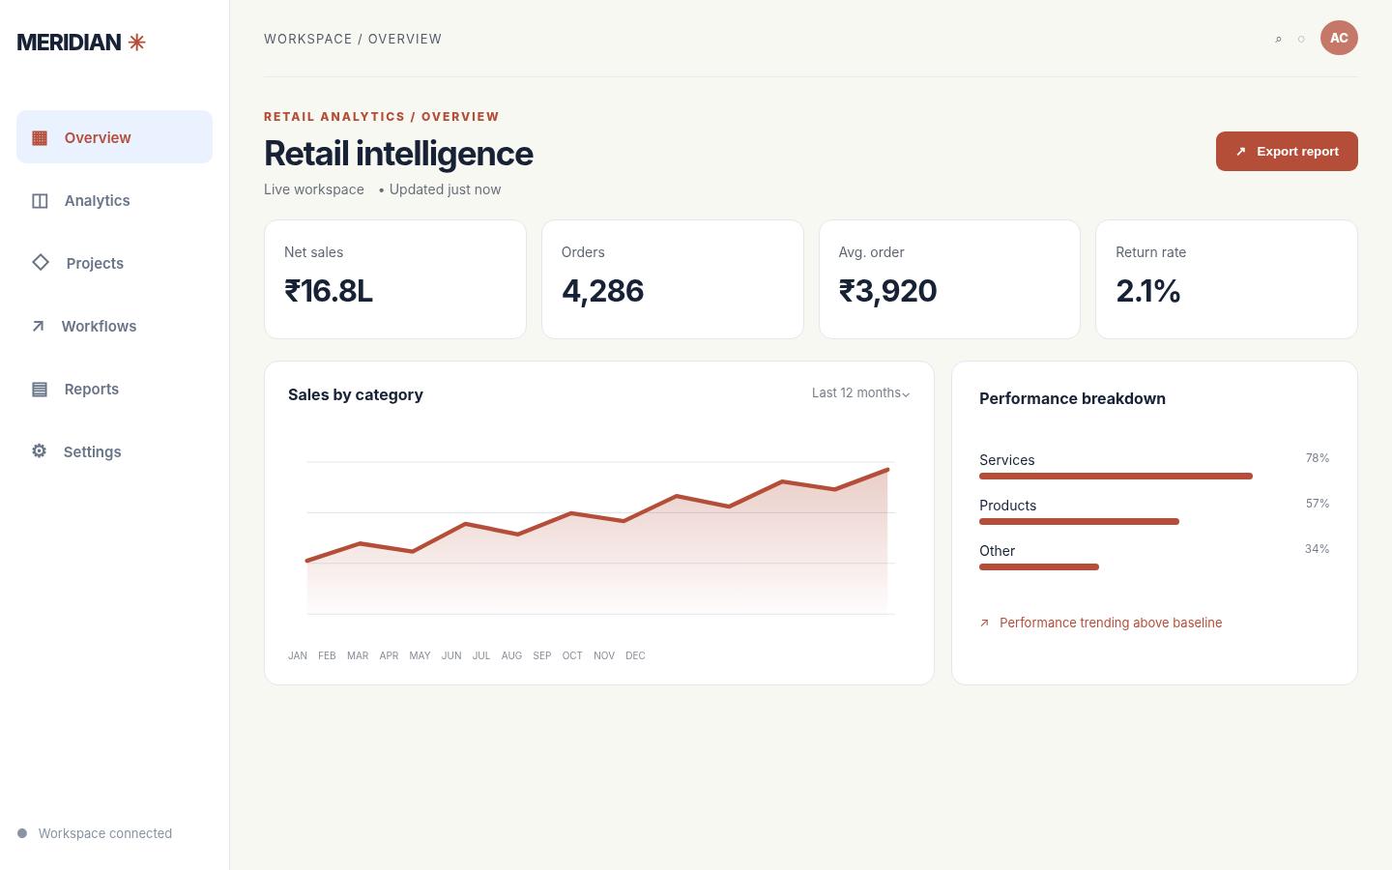Click the Export report button
This screenshot has height=870, width=1392.
pyautogui.click(x=1287, y=151)
